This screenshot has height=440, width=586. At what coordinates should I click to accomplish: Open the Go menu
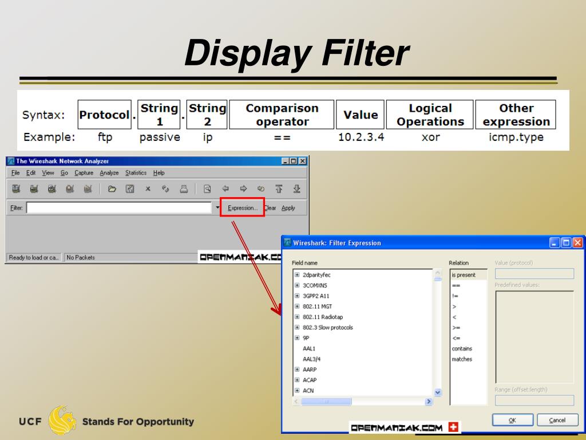[x=64, y=173]
